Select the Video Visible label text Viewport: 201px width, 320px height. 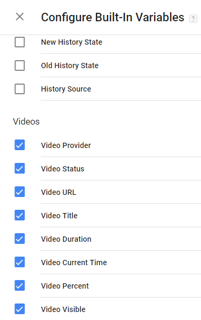(x=63, y=309)
